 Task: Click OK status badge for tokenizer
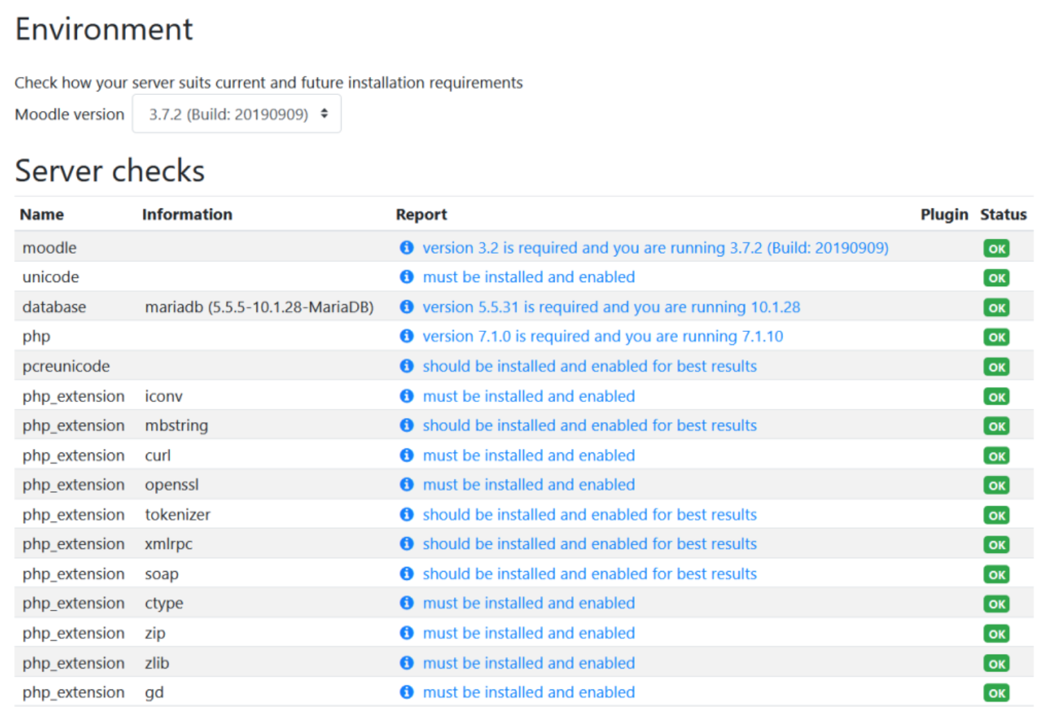click(996, 516)
